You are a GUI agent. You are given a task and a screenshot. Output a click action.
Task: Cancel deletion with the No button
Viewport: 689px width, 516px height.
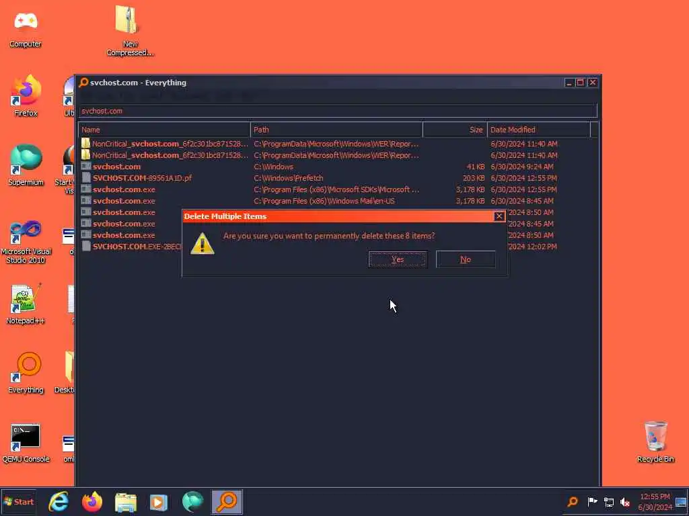[x=466, y=259]
